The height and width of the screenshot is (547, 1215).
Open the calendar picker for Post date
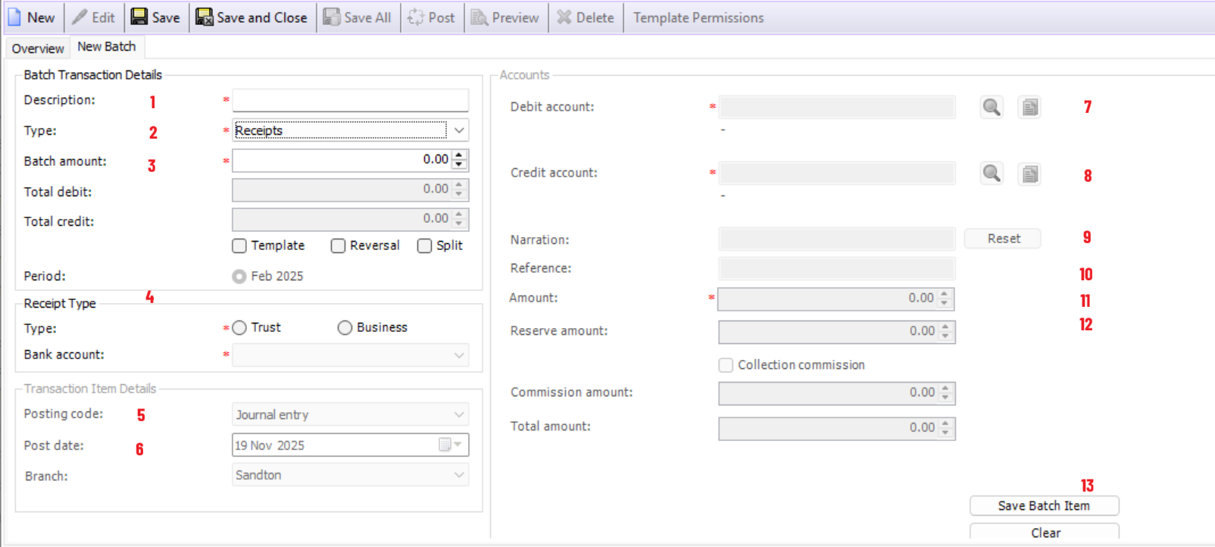coord(451,445)
